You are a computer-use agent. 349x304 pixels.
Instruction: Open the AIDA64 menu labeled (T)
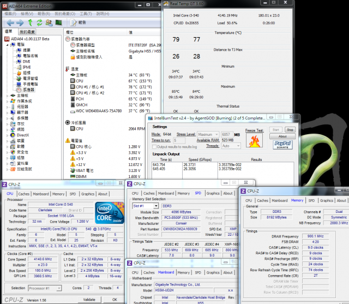pyautogui.click(x=86, y=14)
